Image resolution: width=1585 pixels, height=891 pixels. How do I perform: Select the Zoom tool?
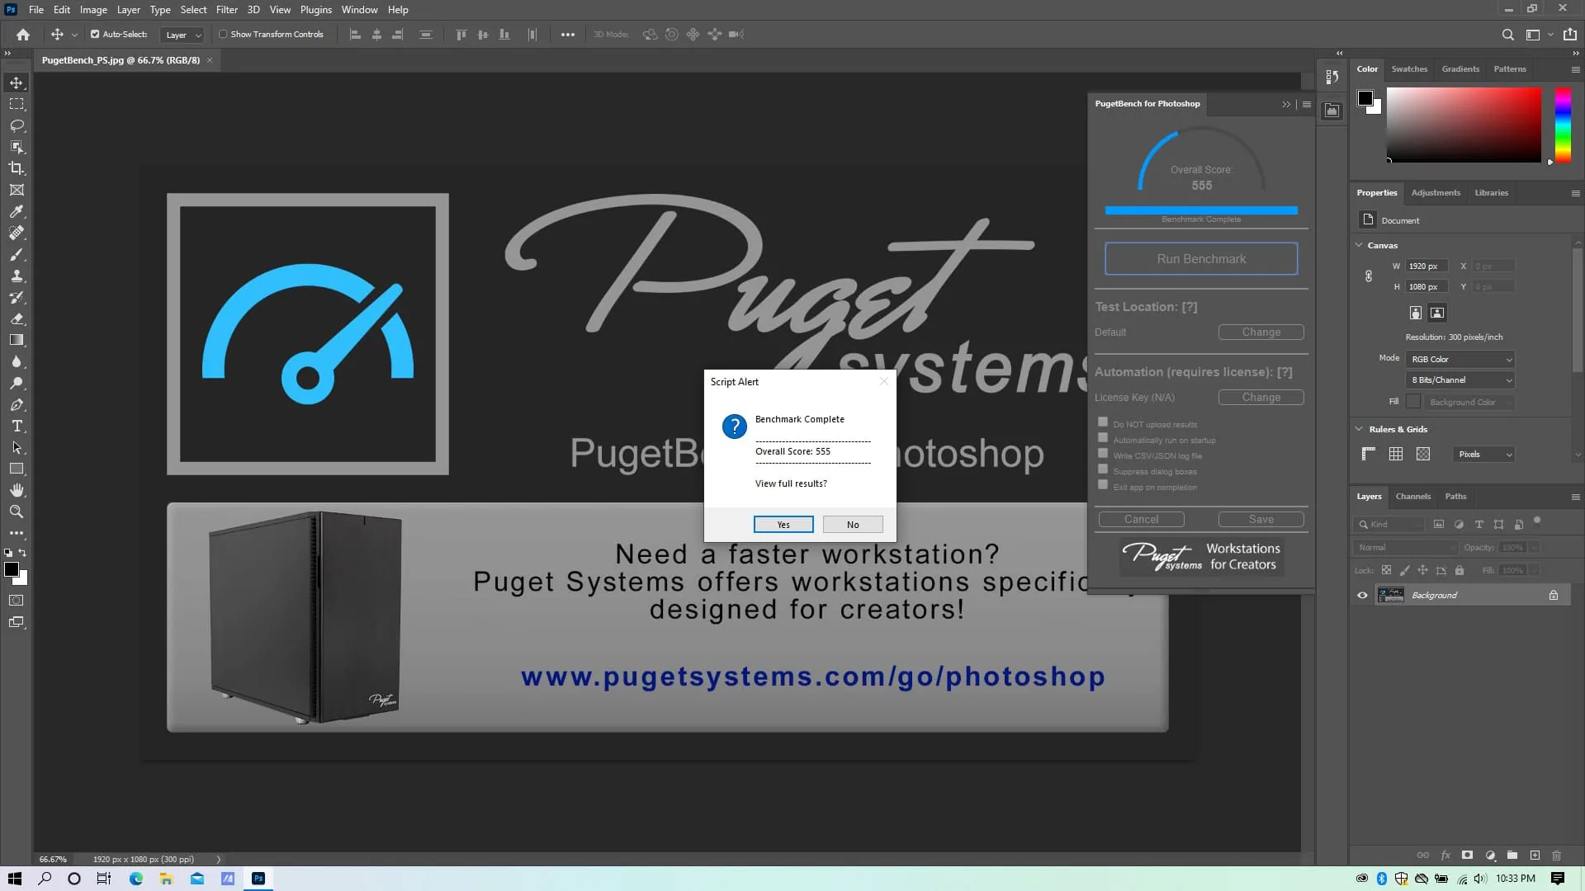tap(17, 511)
